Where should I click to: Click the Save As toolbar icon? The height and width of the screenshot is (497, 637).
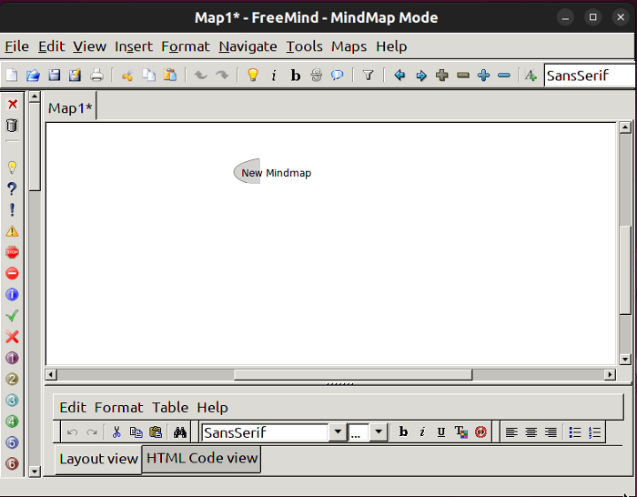coord(76,76)
